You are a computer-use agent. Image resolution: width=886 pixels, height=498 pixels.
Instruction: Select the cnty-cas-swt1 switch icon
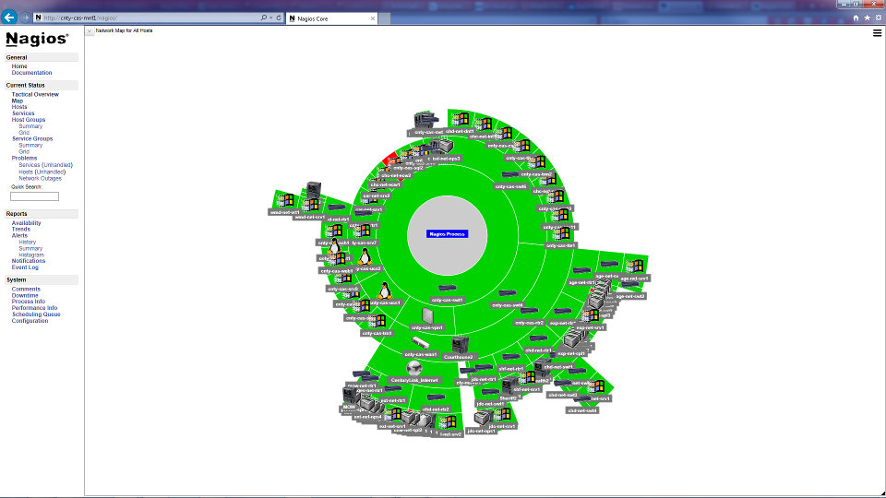[447, 290]
